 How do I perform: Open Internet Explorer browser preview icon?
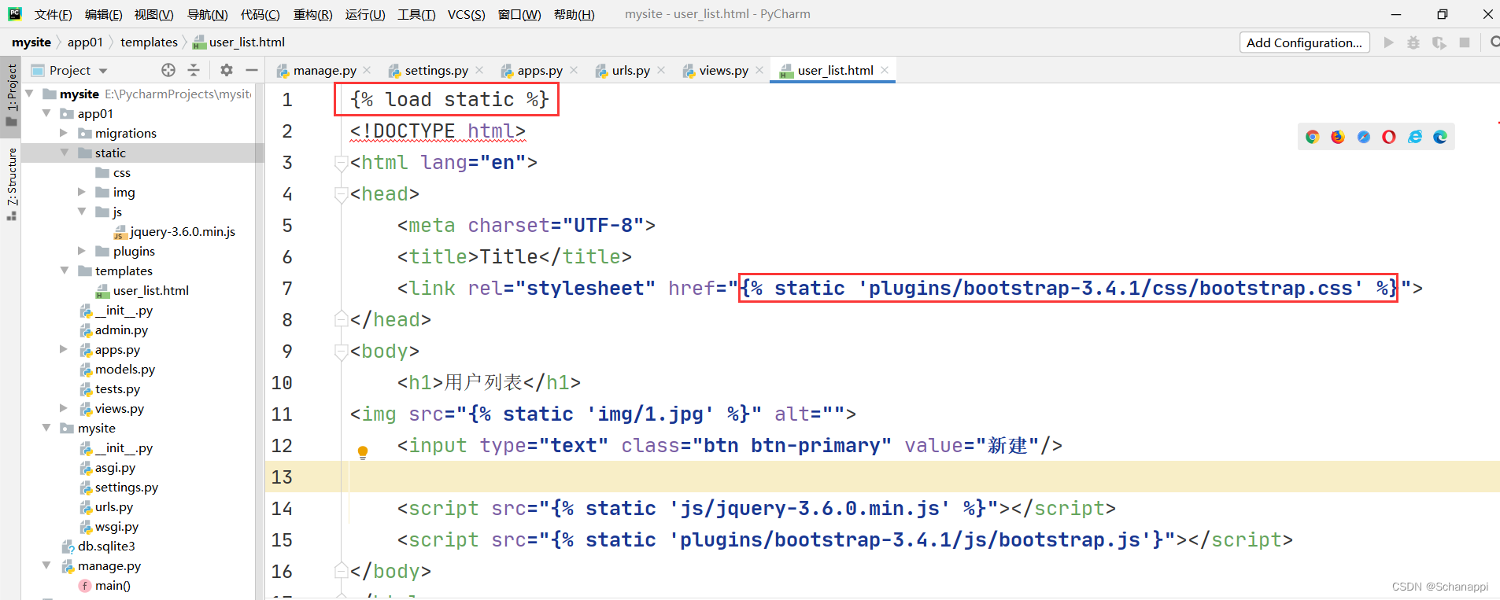coord(1415,137)
